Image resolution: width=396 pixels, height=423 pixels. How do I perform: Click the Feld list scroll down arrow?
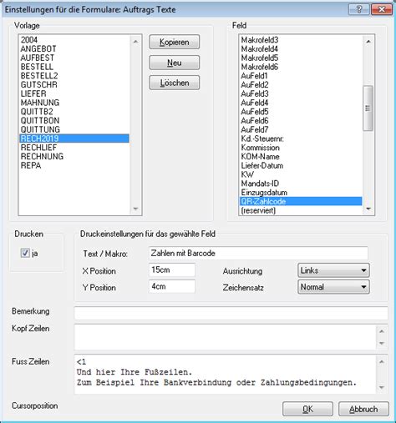click(x=368, y=209)
